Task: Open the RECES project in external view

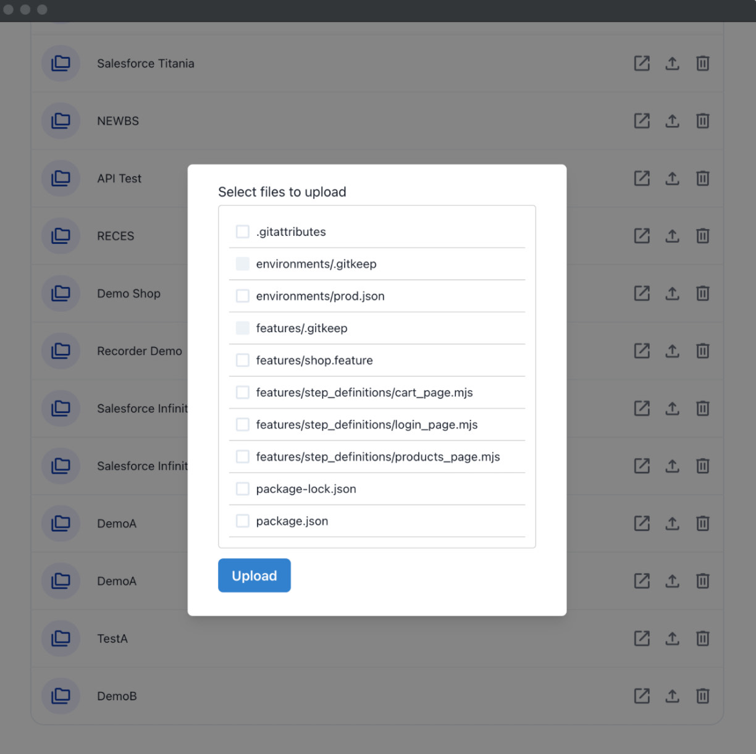Action: 642,236
